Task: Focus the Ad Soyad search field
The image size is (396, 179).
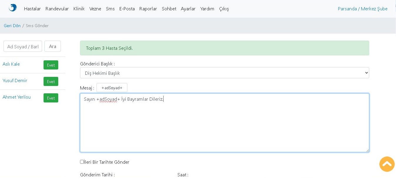Action: (23, 46)
